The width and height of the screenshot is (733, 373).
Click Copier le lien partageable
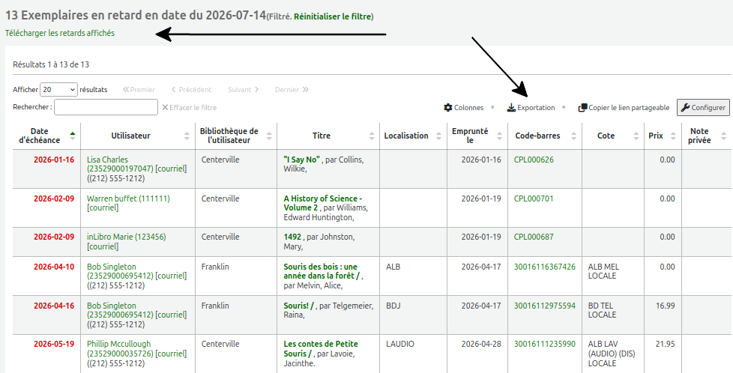point(624,108)
